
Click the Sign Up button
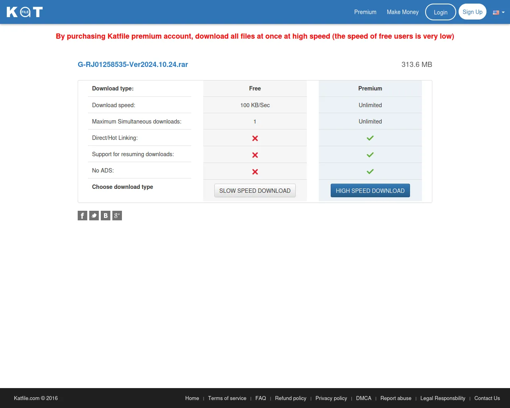(x=473, y=12)
